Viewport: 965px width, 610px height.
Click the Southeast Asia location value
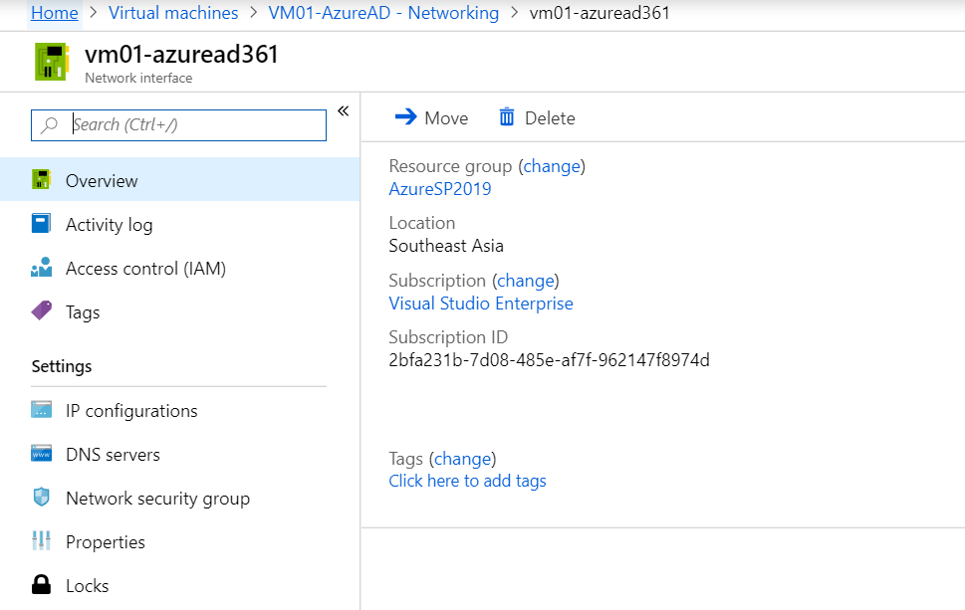click(x=446, y=246)
